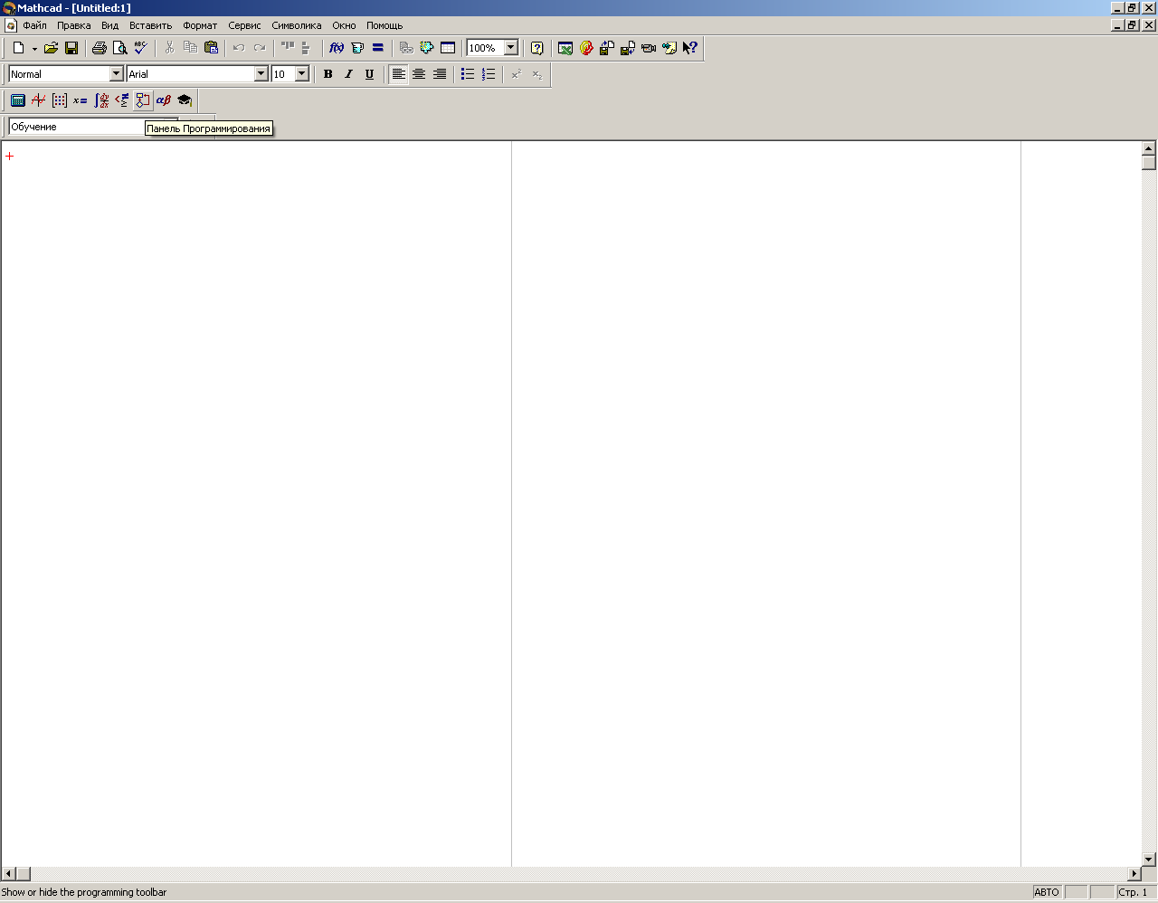The height and width of the screenshot is (903, 1158).
Task: Toggle bulleted list
Action: pos(468,74)
